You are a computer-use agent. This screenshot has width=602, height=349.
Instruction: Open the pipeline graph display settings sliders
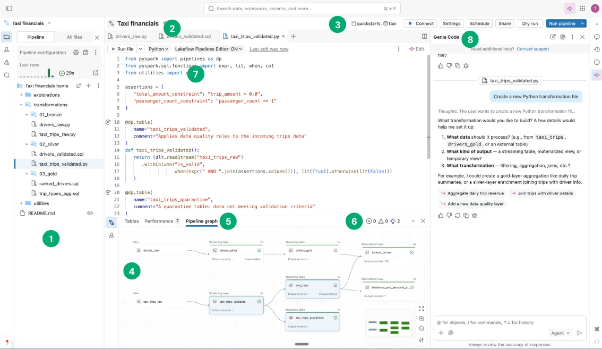(421, 340)
